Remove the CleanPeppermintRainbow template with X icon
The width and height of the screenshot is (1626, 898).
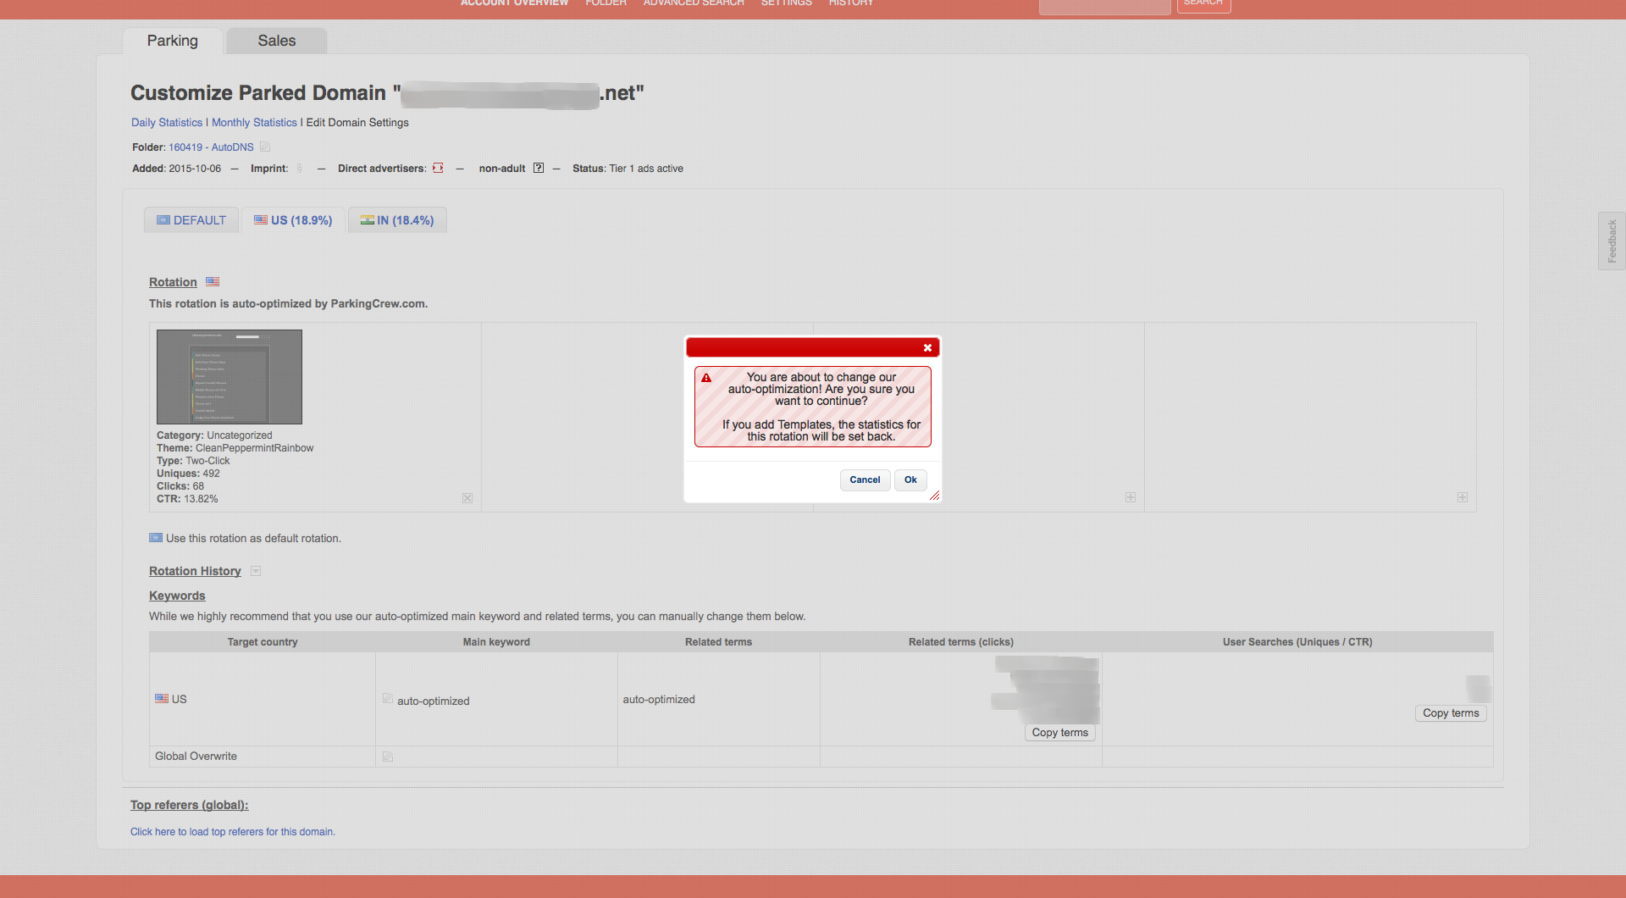[467, 498]
